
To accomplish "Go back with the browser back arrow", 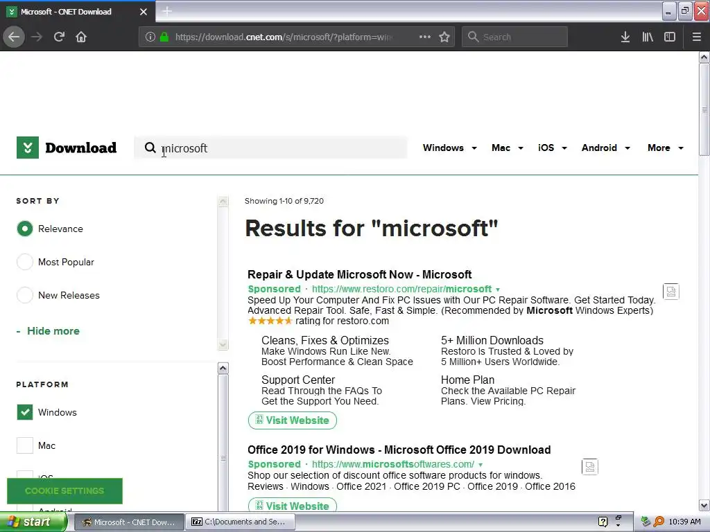I will [x=14, y=37].
